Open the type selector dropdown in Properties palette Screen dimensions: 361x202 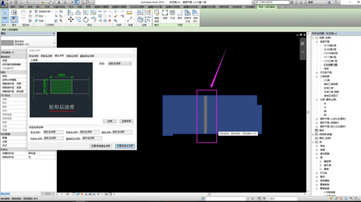[54, 43]
